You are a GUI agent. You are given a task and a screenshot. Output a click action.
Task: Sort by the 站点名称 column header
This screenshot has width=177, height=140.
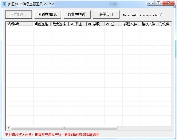pyautogui.click(x=19, y=24)
